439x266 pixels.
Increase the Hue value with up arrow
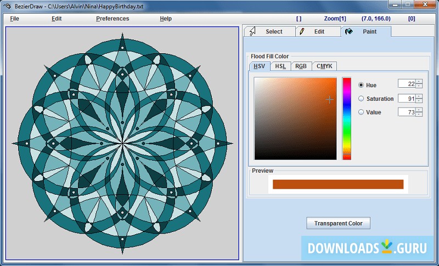[x=419, y=82]
